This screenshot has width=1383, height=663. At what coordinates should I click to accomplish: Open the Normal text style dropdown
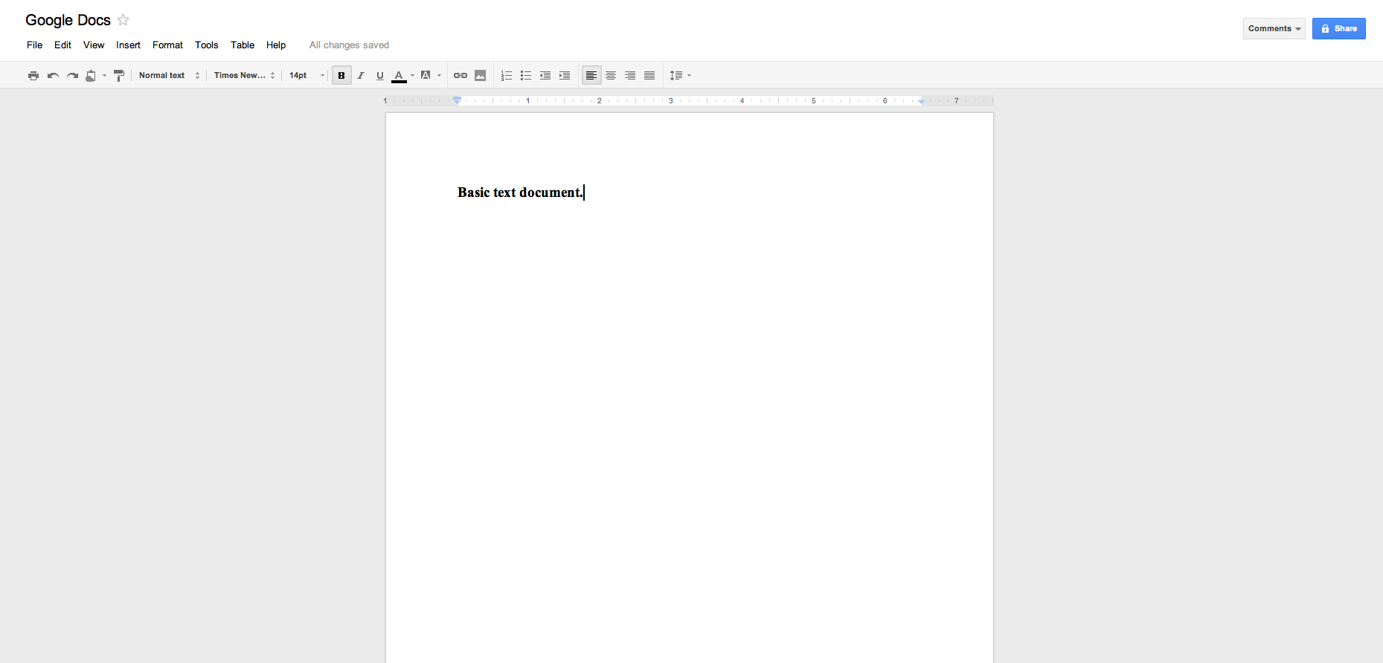(x=169, y=76)
